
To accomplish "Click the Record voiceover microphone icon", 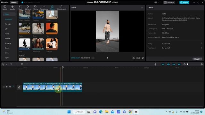I will pos(155,64).
